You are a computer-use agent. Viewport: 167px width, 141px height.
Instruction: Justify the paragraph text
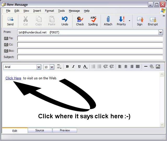coord(138,67)
